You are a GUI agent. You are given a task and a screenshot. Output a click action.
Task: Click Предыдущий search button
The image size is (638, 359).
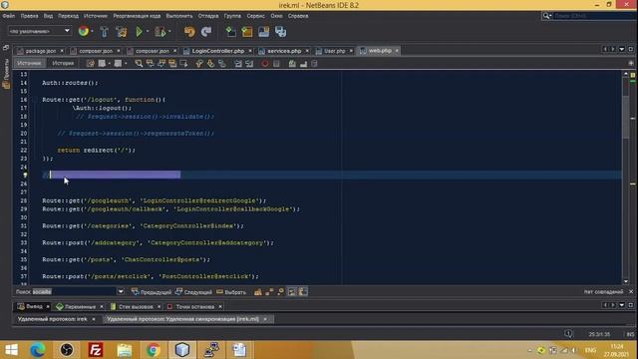[x=152, y=292]
